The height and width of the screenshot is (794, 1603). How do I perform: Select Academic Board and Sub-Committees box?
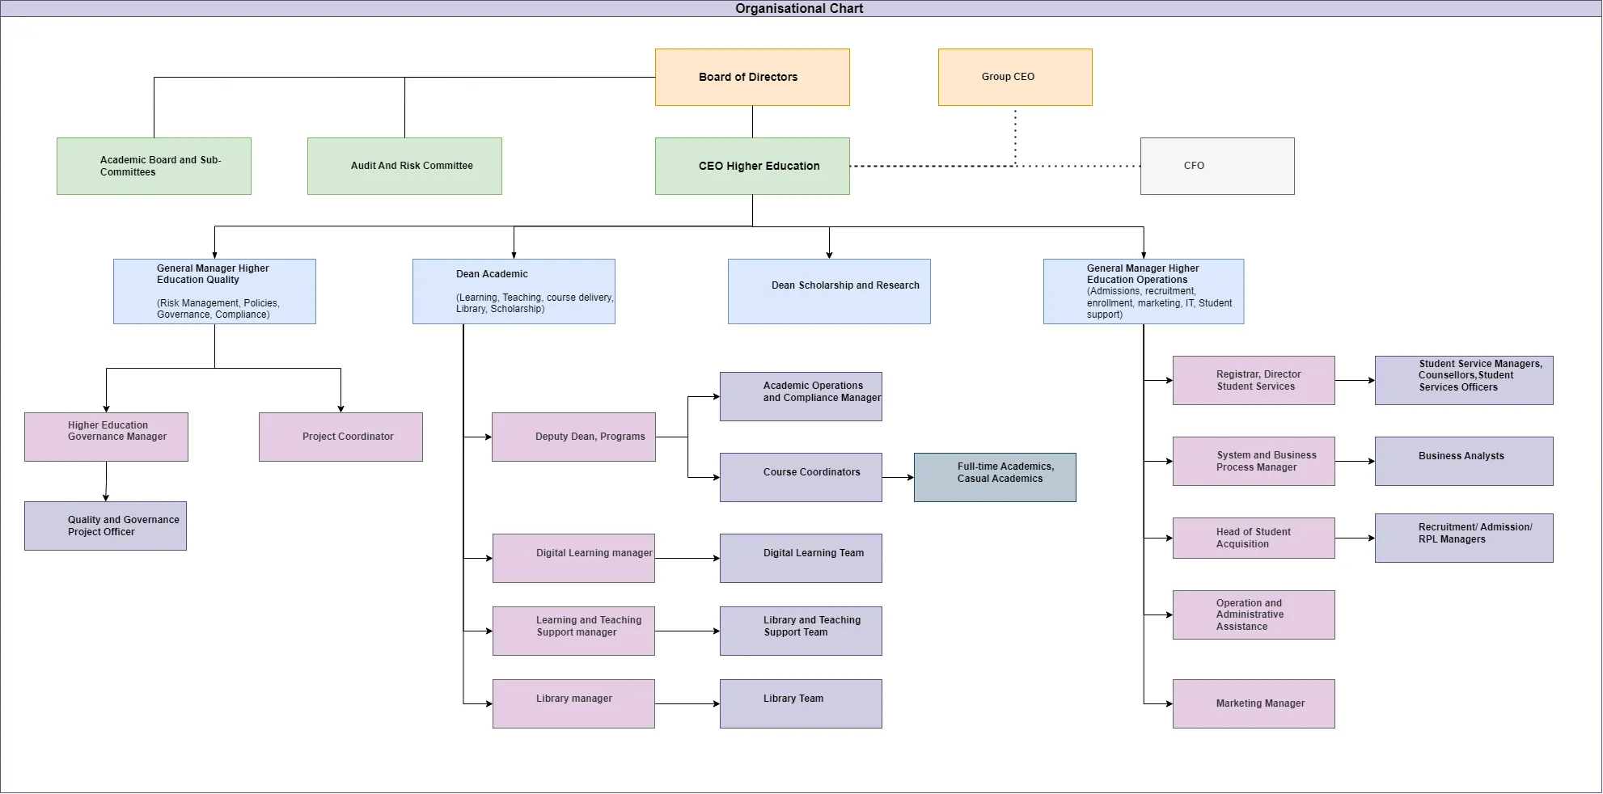[x=154, y=166]
